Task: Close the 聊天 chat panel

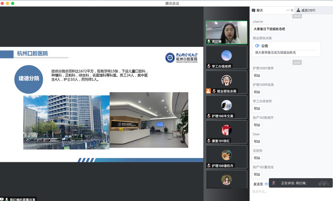Action: (x=292, y=10)
